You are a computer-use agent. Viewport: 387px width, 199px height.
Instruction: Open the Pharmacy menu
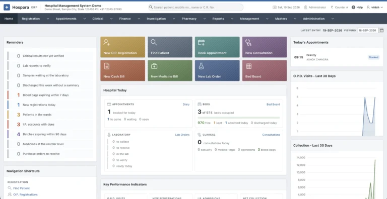point(189,19)
